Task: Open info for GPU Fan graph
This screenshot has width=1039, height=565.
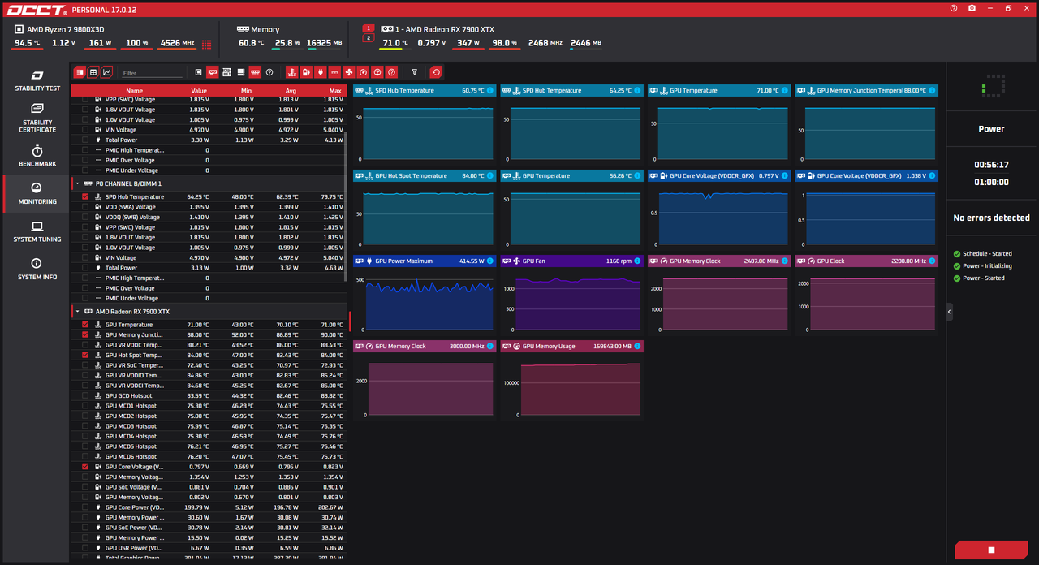Action: [x=637, y=261]
